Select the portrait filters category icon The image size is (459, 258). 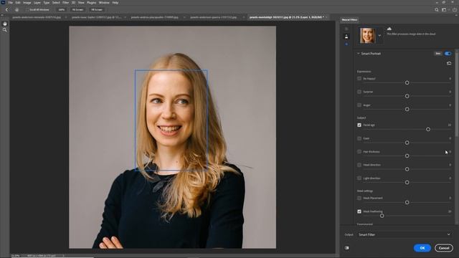346,37
